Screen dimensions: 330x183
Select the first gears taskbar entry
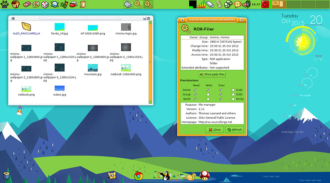[x=138, y=4]
